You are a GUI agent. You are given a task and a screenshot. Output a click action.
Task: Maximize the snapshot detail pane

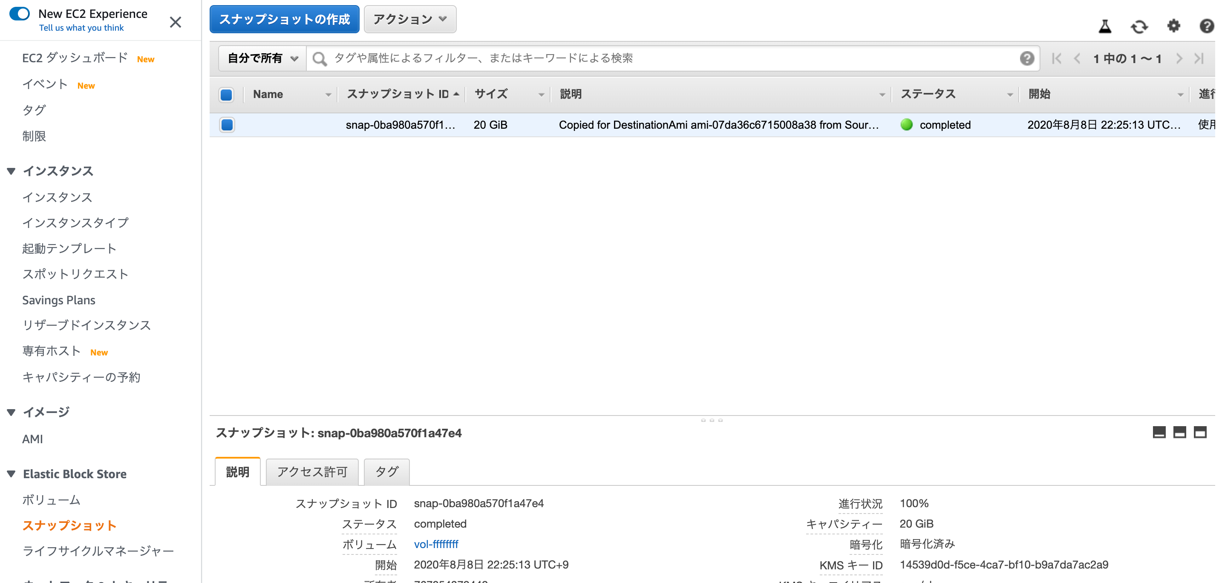click(1200, 432)
